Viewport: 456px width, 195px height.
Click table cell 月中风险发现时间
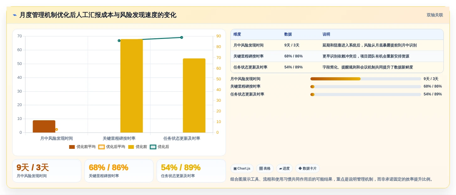249,45
